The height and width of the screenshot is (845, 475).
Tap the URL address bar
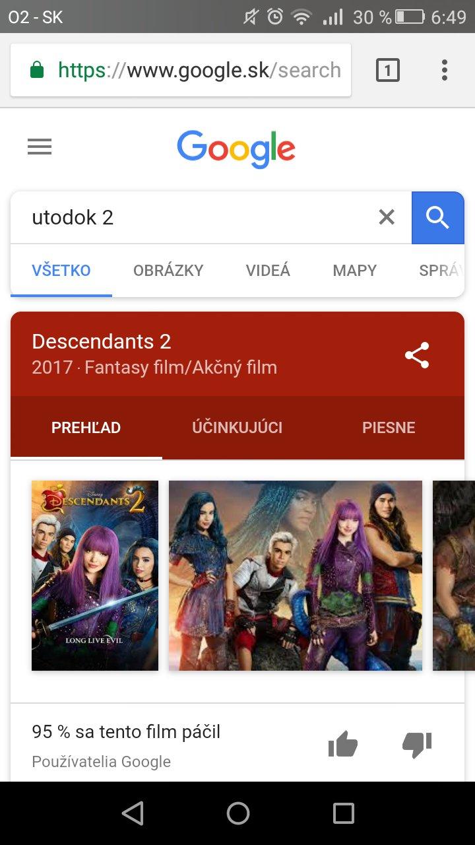pos(181,70)
